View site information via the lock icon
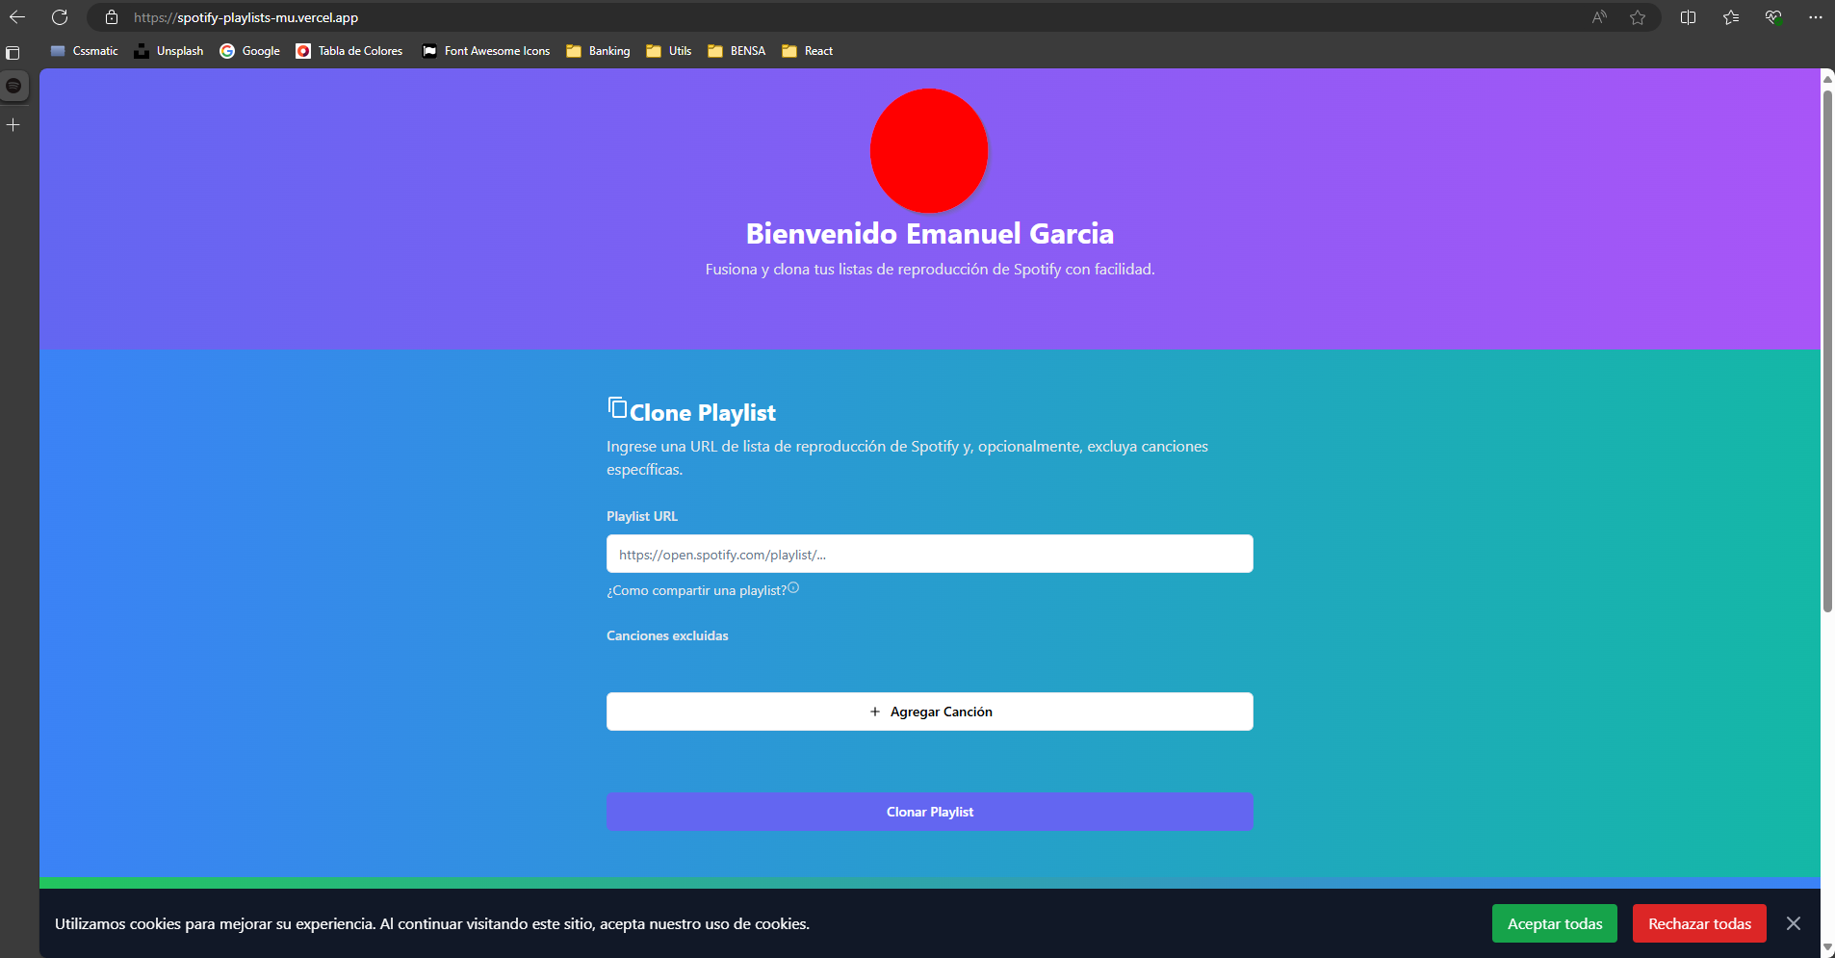Screen dimensions: 1835x958 tap(112, 17)
